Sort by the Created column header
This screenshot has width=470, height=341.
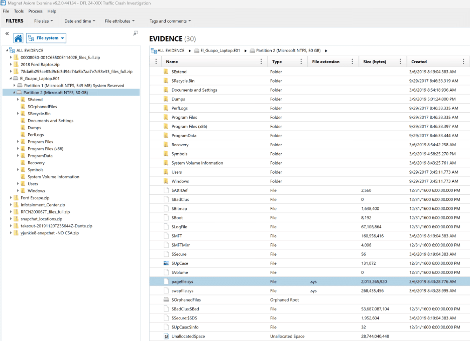[x=419, y=62]
